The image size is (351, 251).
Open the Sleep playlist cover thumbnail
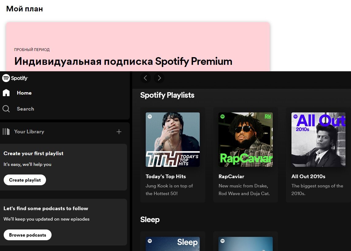tap(173, 244)
